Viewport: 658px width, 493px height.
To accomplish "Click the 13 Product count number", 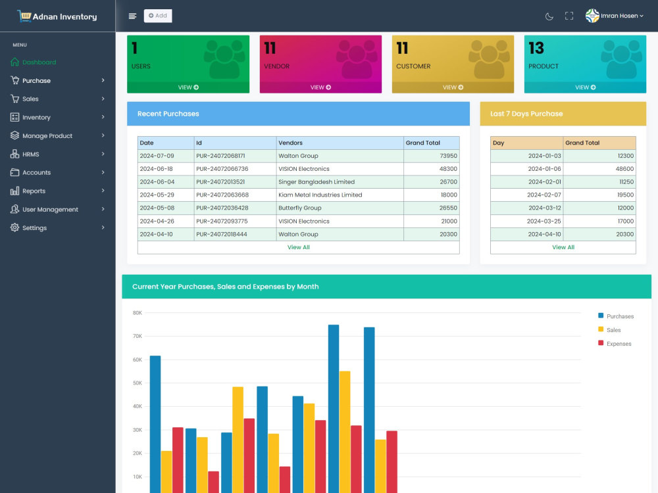I will (536, 48).
